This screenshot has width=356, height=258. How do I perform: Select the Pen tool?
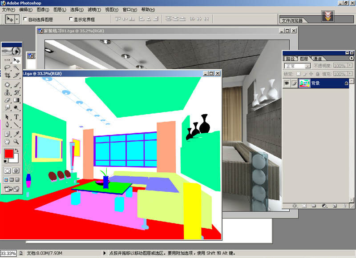pyautogui.click(x=7, y=125)
